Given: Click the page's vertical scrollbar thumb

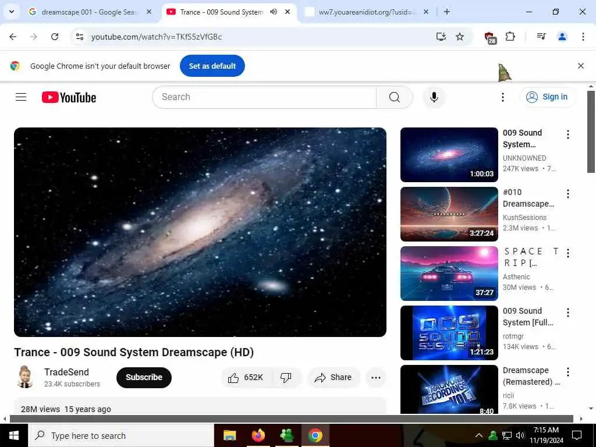Looking at the screenshot, I should pyautogui.click(x=591, y=132).
